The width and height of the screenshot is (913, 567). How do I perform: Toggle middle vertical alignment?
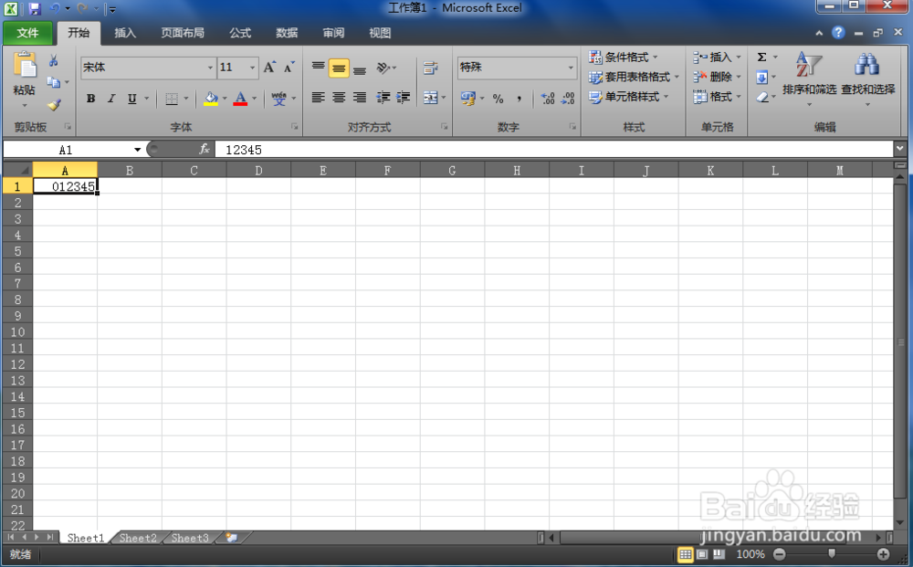339,68
